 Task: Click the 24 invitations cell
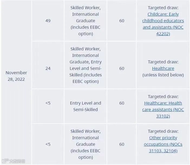point(48,68)
